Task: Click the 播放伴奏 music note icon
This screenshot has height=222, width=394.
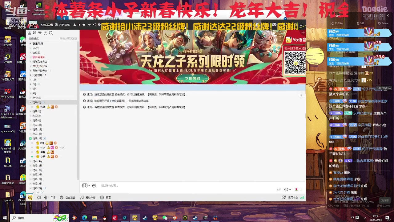Action: pos(82,197)
